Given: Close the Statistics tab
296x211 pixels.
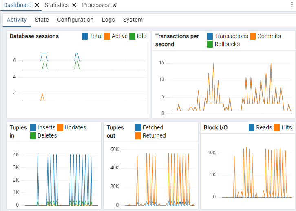Looking at the screenshot, I should [74, 5].
